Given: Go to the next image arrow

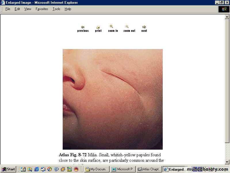Looking at the screenshot, I should point(144,27).
